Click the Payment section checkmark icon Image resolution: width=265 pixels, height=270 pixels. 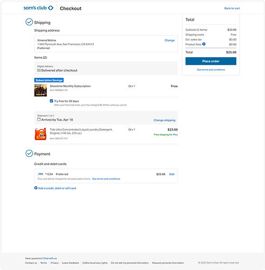(x=29, y=154)
